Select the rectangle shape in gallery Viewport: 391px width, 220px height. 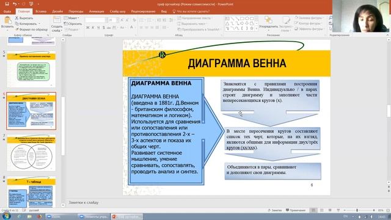coord(242,18)
